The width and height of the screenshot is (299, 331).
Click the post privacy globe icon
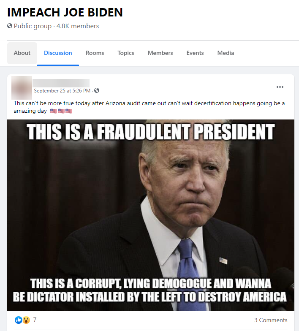(97, 90)
